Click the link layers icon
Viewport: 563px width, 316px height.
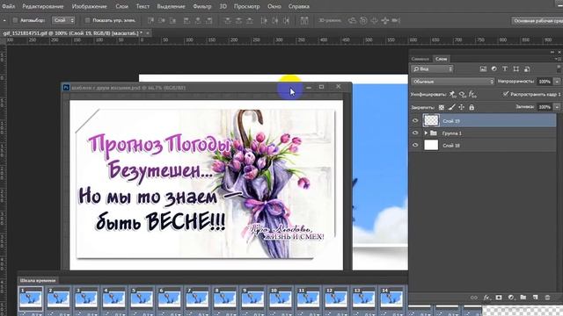coord(474,298)
